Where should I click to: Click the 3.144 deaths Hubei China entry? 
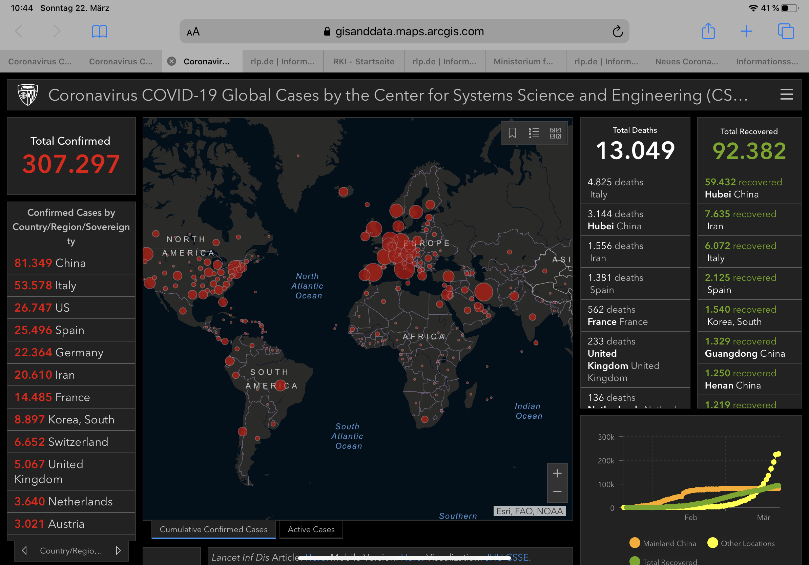point(635,220)
